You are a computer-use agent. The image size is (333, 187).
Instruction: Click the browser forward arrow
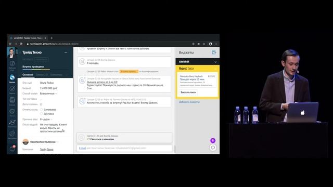coord(16,44)
